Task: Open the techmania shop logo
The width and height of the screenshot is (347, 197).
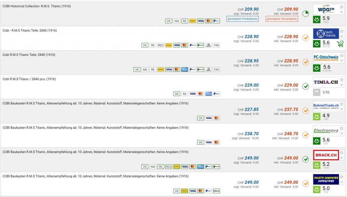Action: (326, 34)
